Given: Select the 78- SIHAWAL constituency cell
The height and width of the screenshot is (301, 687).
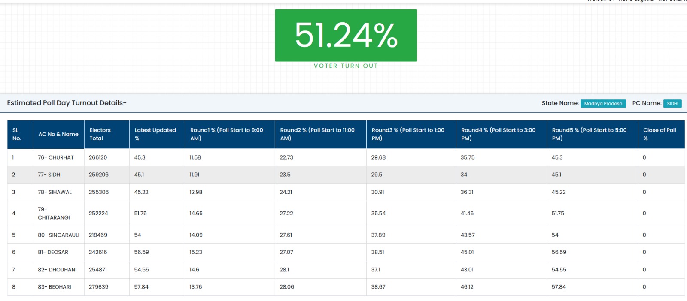Looking at the screenshot, I should click(x=58, y=192).
